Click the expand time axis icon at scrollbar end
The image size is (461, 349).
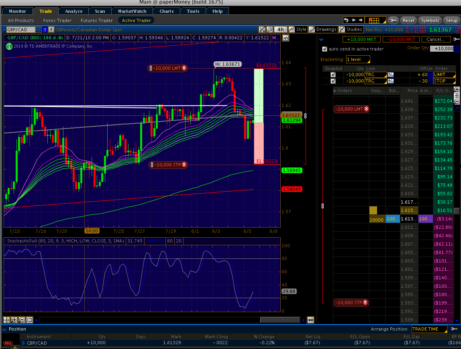310,320
